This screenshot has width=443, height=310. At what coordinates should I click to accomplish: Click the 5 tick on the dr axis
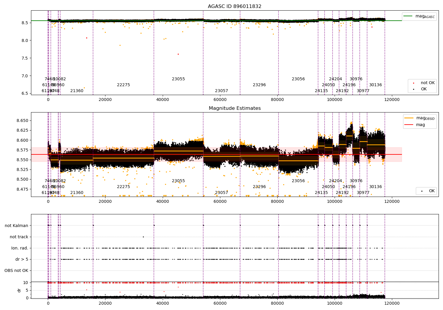point(27,290)
